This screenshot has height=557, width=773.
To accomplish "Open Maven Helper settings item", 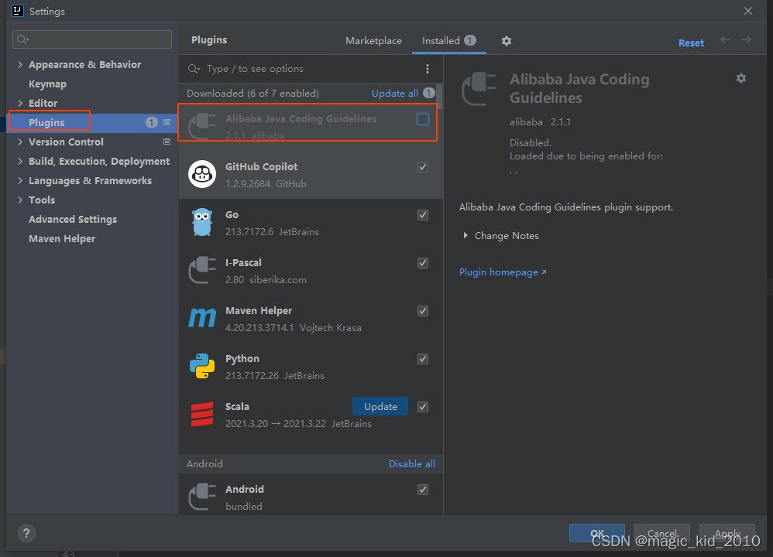I will click(x=62, y=239).
